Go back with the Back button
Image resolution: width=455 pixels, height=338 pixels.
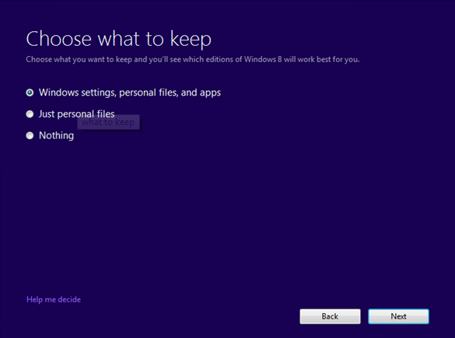(330, 316)
